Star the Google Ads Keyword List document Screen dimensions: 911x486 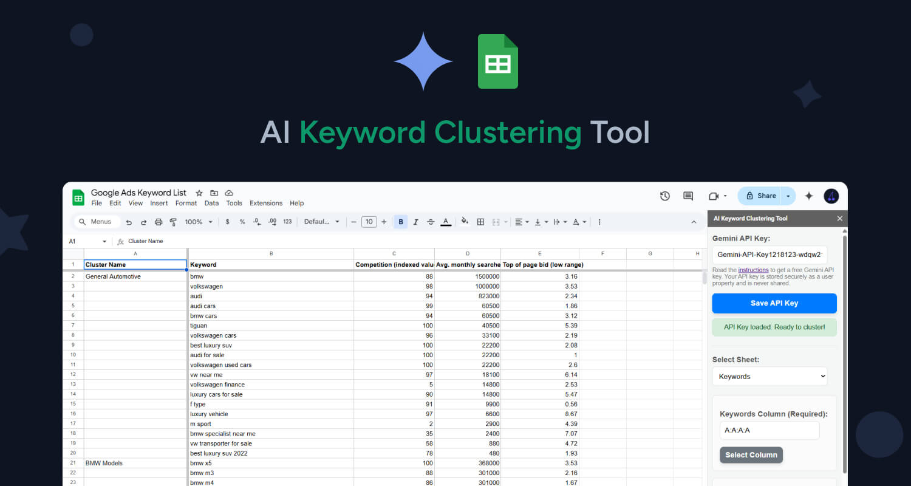click(x=199, y=193)
